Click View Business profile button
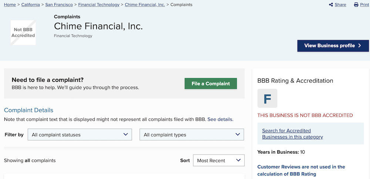 pos(333,46)
